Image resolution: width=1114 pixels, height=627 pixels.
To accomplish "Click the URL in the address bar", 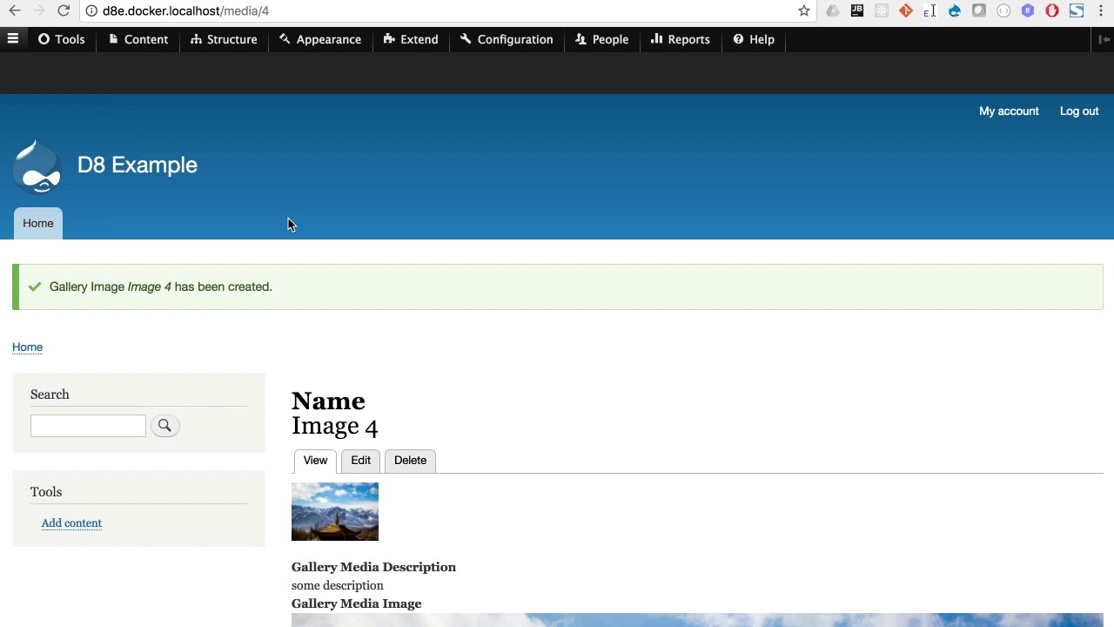I will tap(185, 10).
